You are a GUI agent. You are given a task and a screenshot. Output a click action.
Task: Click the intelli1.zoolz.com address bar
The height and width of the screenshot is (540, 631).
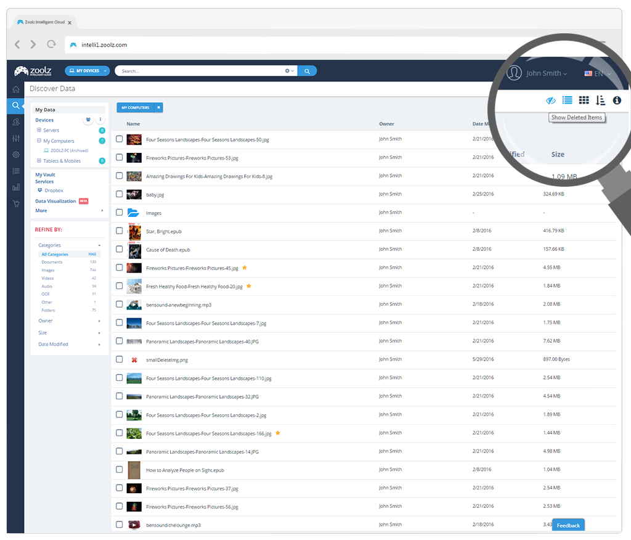pyautogui.click(x=282, y=45)
